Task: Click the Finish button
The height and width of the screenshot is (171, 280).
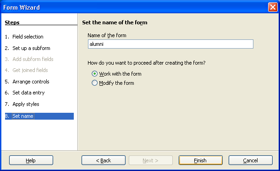Action: [201, 160]
